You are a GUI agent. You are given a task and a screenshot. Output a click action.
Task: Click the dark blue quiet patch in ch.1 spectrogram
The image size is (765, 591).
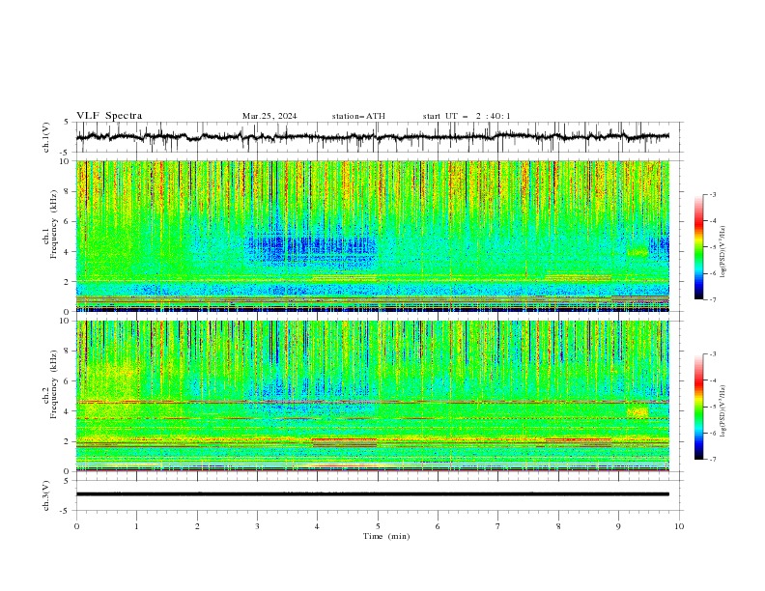312,246
